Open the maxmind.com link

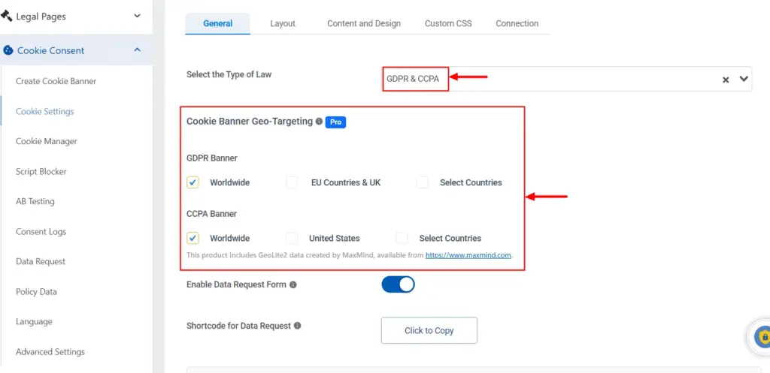tap(468, 255)
